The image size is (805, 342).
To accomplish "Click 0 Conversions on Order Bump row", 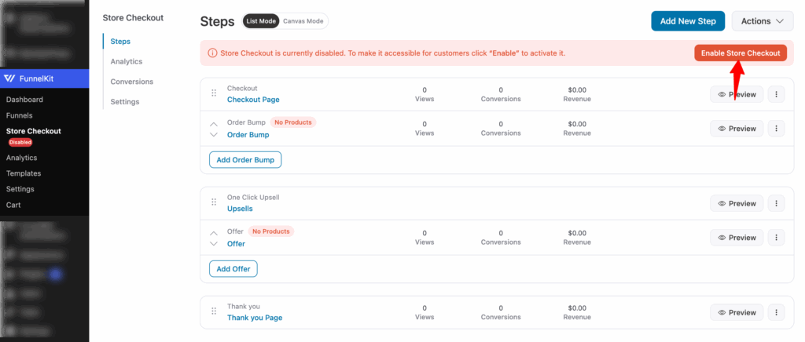I will (x=501, y=129).
